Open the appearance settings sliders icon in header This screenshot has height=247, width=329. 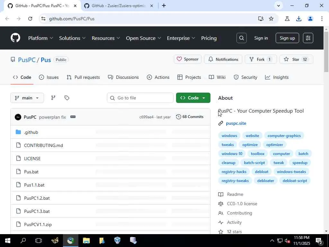coord(308,38)
